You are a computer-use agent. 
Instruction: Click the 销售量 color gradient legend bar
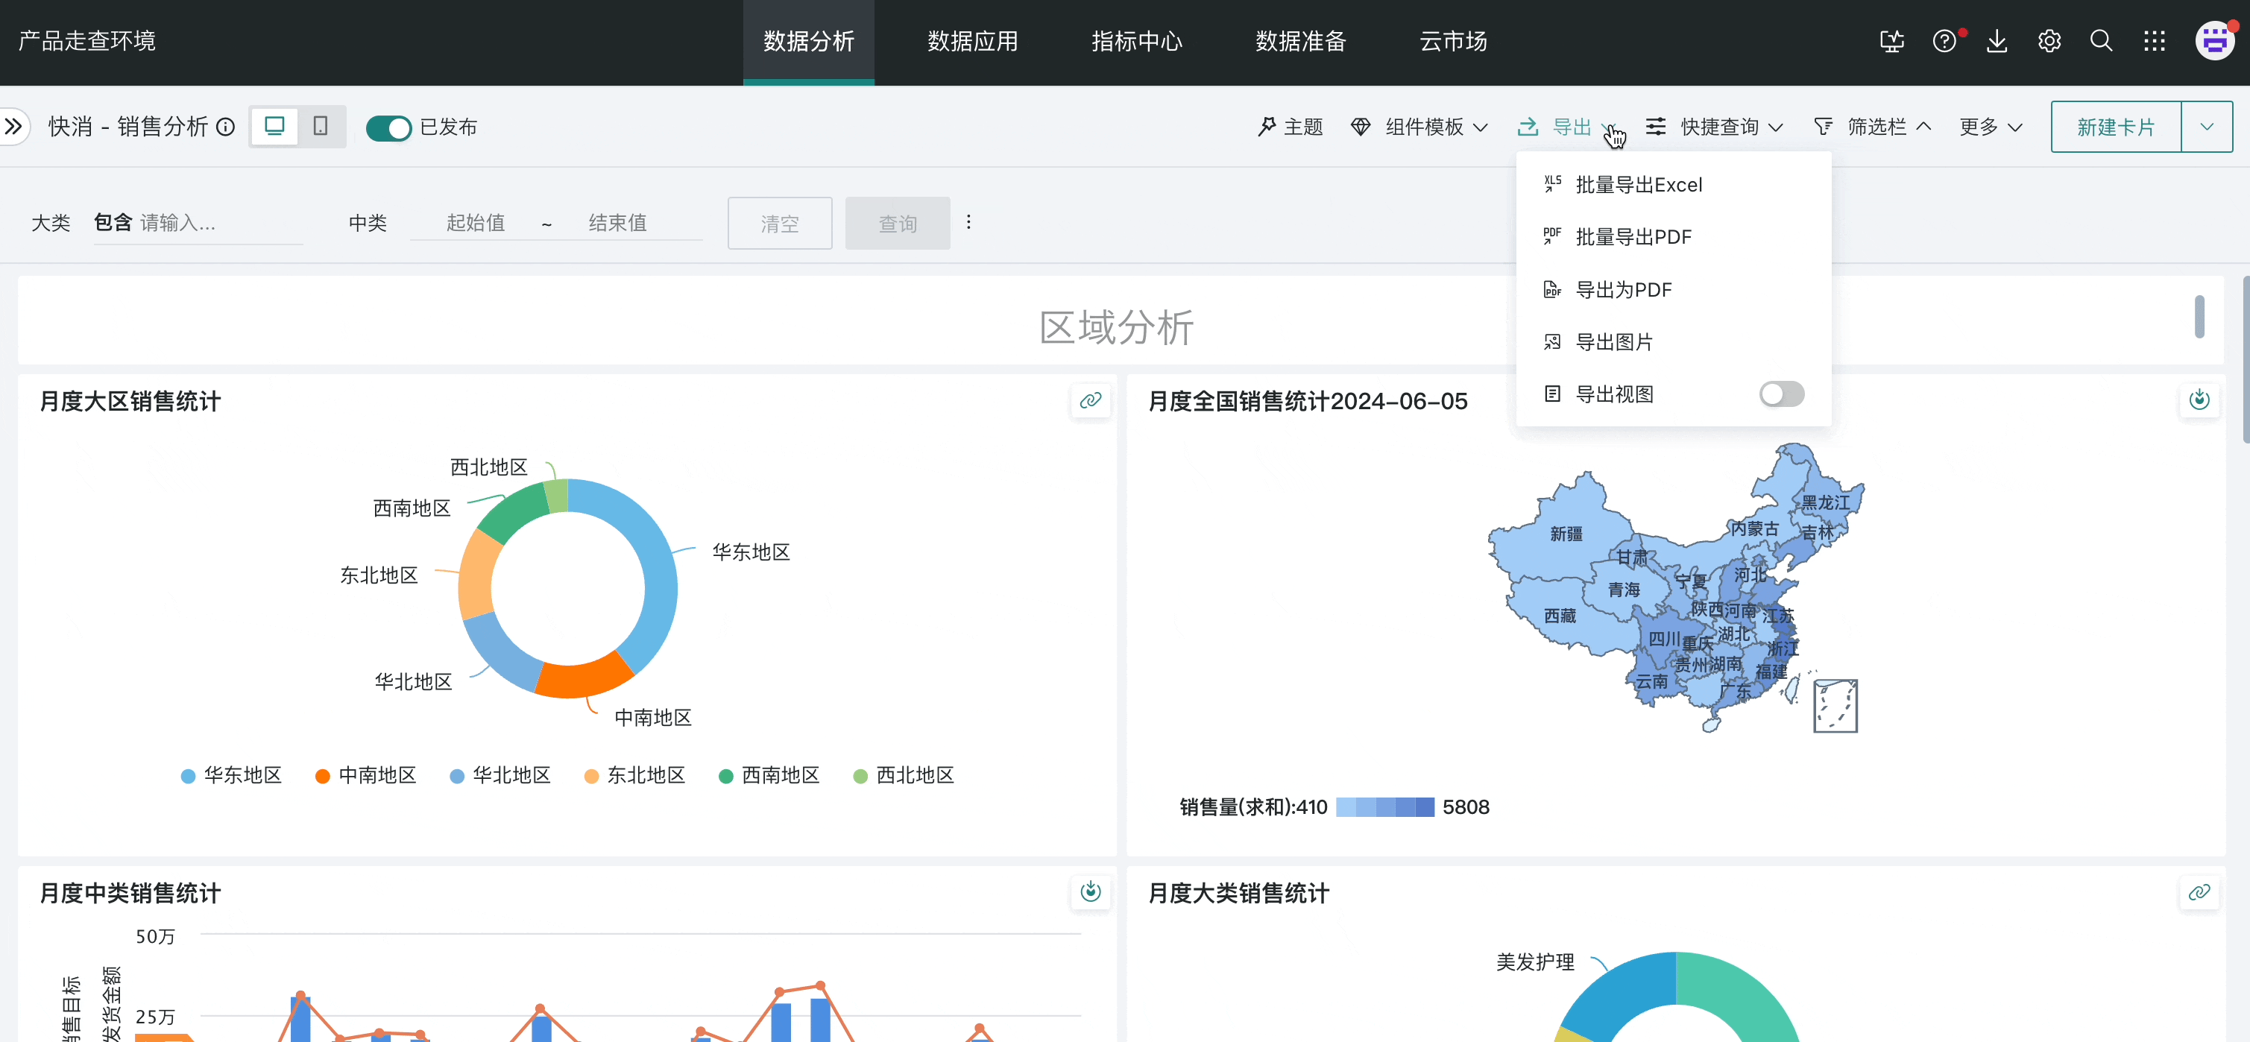tap(1384, 807)
